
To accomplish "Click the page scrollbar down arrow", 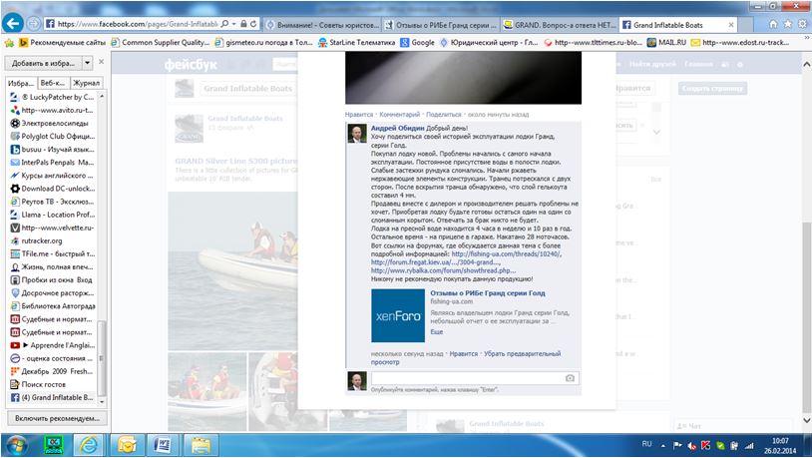I will tap(807, 420).
